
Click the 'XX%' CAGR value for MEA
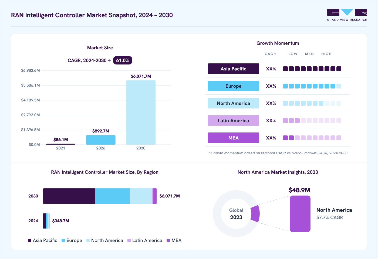271,138
